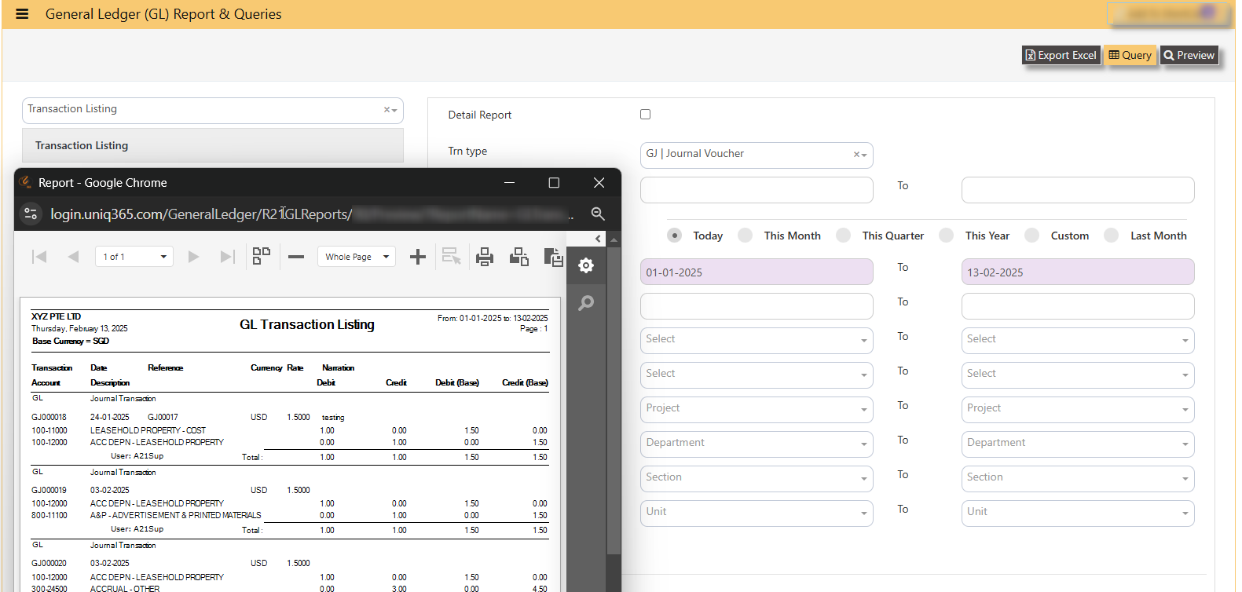
Task: Click the Preview button
Action: click(x=1189, y=55)
